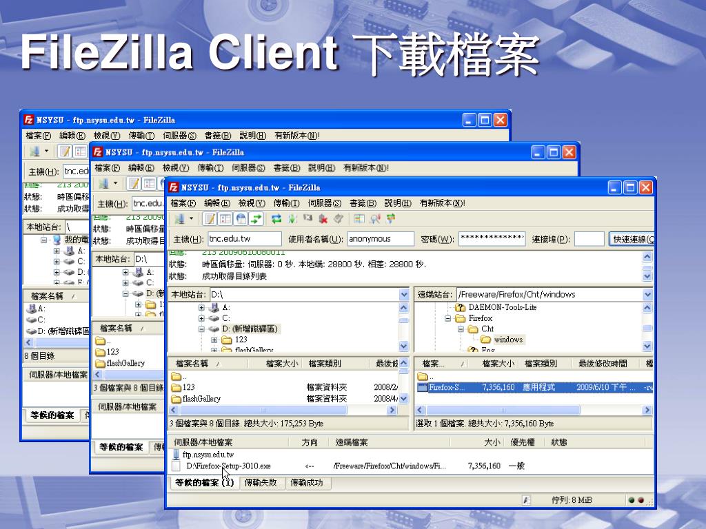Toggle the message log display in front window
Image resolution: width=706 pixels, height=529 pixels.
tap(210, 219)
